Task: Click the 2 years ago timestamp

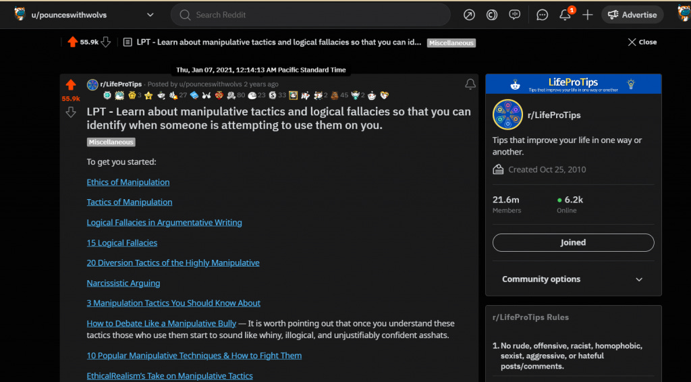Action: 261,84
